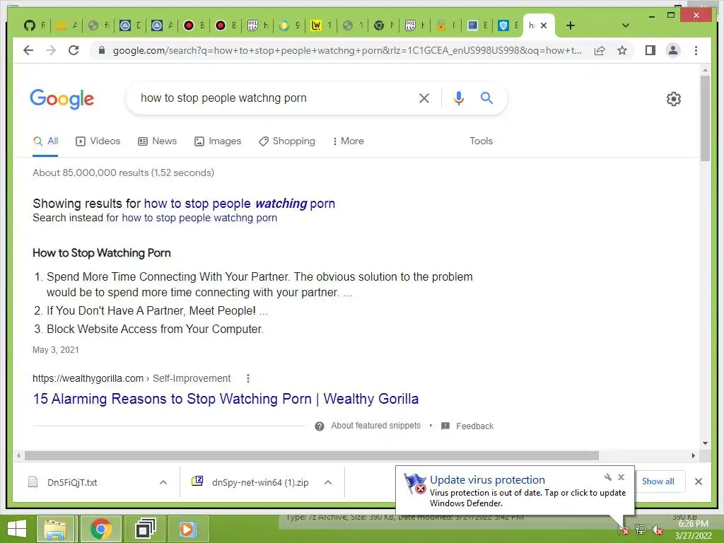Dismiss the virus protection notification

621,477
